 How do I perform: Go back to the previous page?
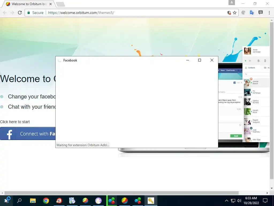pyautogui.click(x=5, y=13)
